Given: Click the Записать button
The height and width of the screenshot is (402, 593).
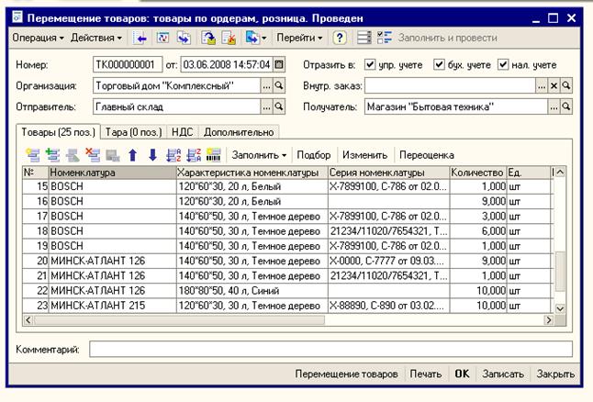Looking at the screenshot, I should 503,374.
